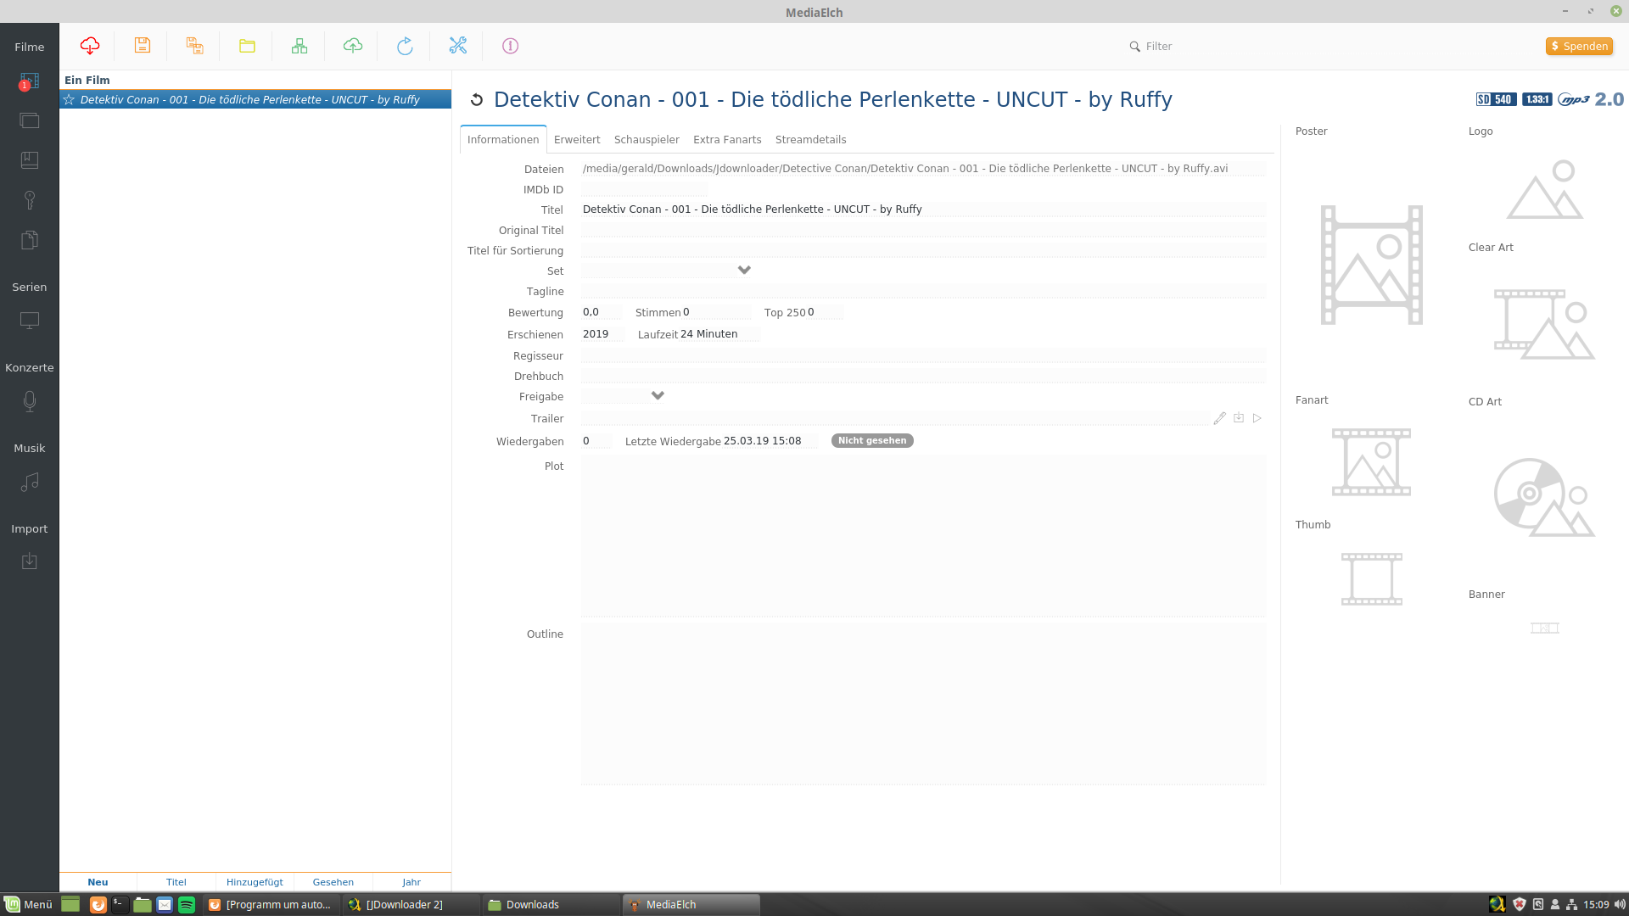
Task: Open settings with wrench and screwdriver icon
Action: coord(458,46)
